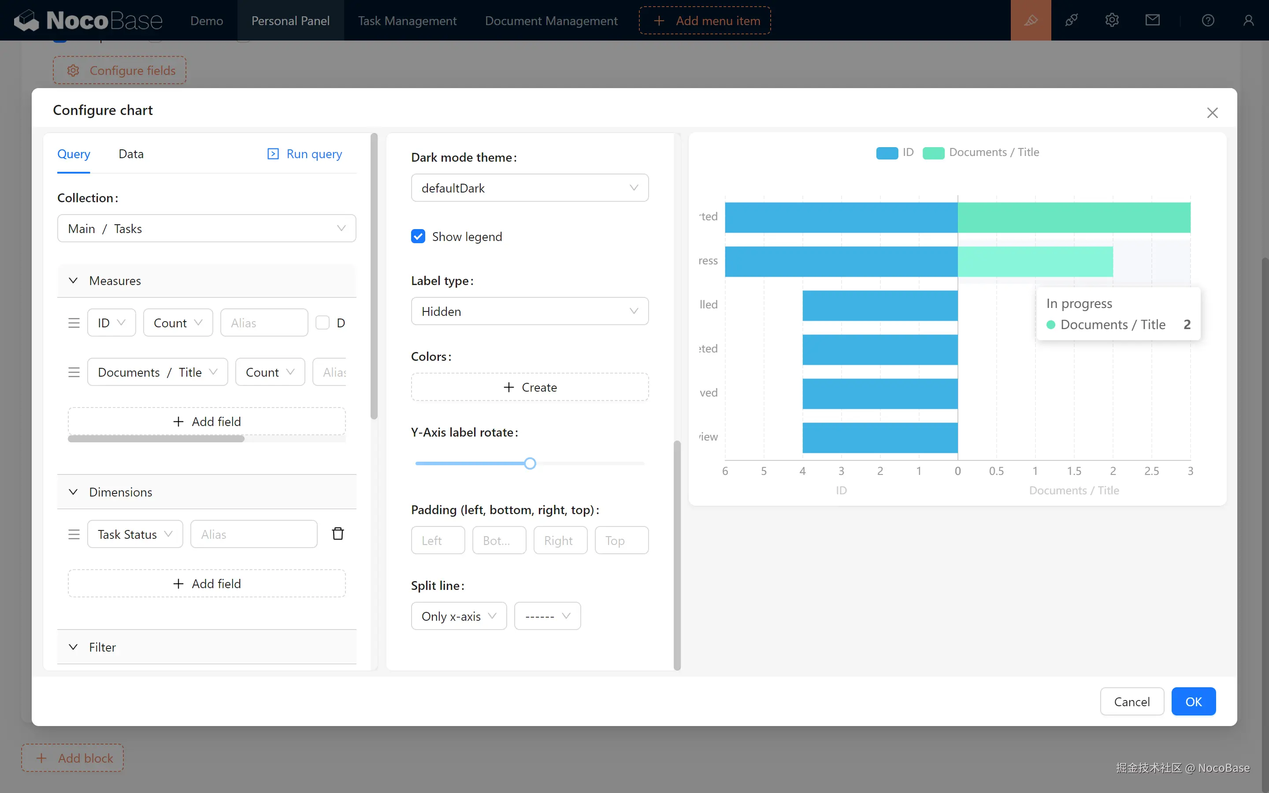This screenshot has width=1269, height=793.
Task: Open the Label type Hidden dropdown
Action: click(529, 311)
